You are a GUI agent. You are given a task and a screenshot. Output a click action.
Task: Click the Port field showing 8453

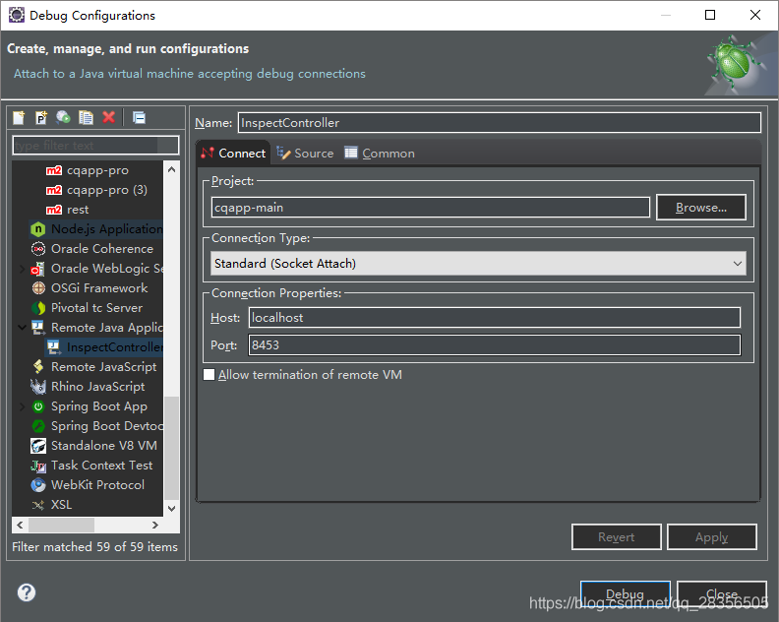(x=495, y=345)
